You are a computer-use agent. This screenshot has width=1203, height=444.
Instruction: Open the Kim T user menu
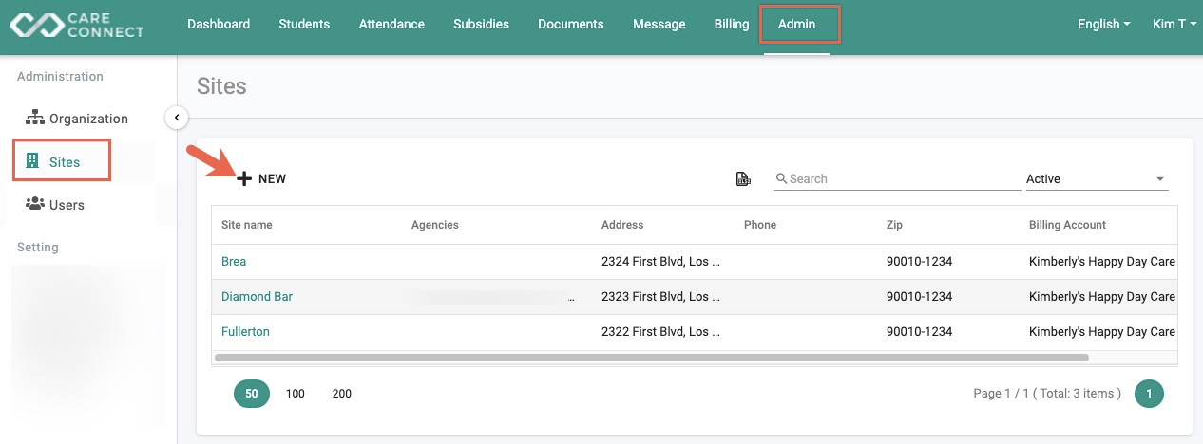(x=1176, y=24)
